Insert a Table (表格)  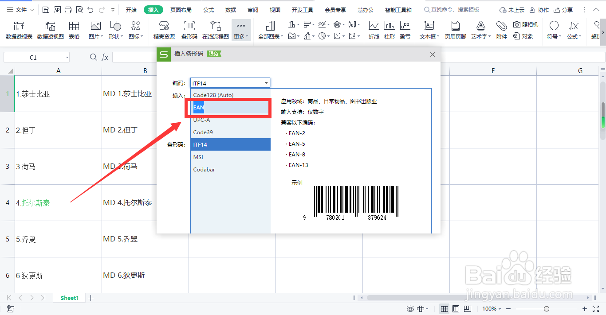74,31
